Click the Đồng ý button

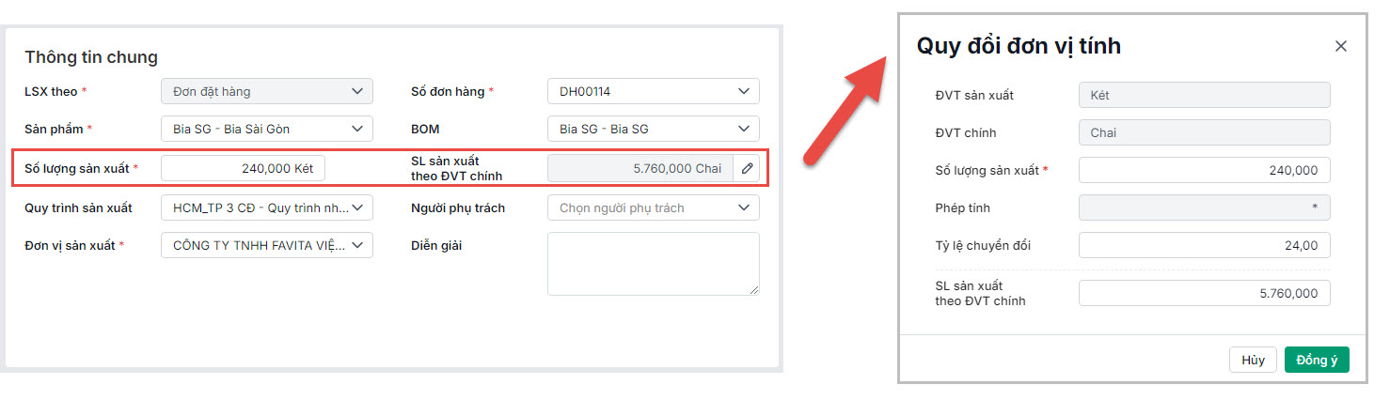(x=1317, y=361)
